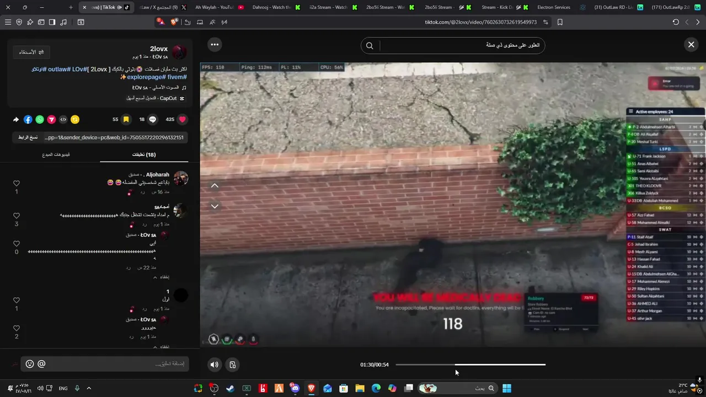Image resolution: width=706 pixels, height=397 pixels.
Task: Switch to the creator videos tab
Action: pyautogui.click(x=56, y=154)
